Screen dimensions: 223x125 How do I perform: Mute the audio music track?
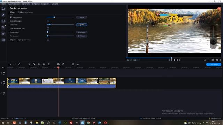[4, 92]
